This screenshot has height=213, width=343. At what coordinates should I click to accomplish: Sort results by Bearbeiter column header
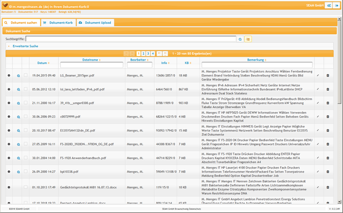point(139,60)
